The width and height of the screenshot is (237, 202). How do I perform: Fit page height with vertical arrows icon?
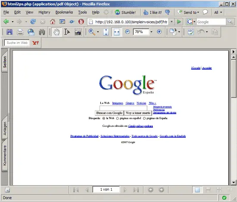106,32
